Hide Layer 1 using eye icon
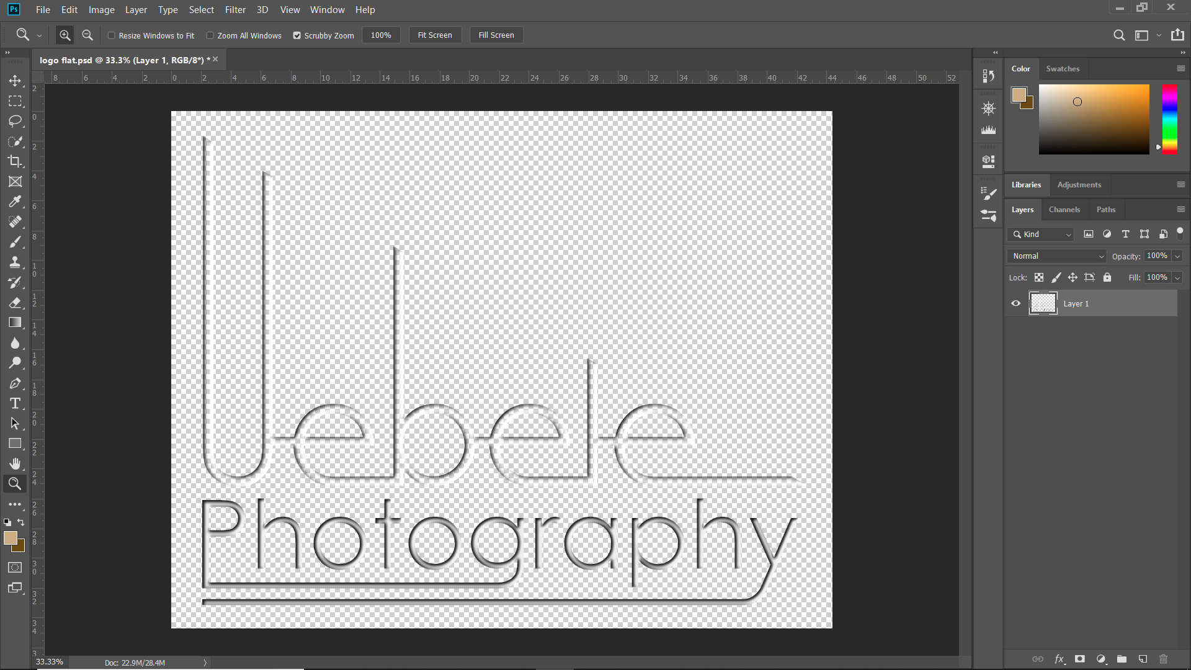1191x670 pixels. [1015, 303]
